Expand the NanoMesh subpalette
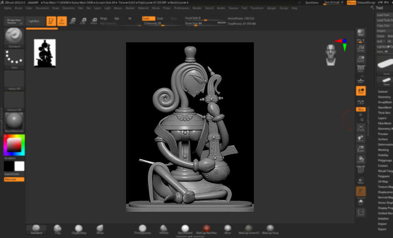 click(385, 107)
